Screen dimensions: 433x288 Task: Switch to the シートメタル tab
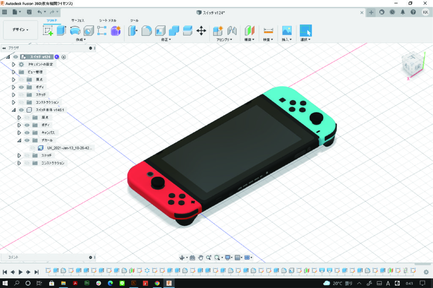pos(107,20)
